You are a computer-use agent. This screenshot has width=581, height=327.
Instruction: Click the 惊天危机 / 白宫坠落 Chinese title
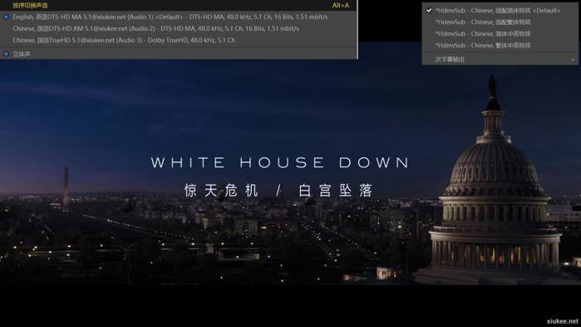[x=278, y=191]
